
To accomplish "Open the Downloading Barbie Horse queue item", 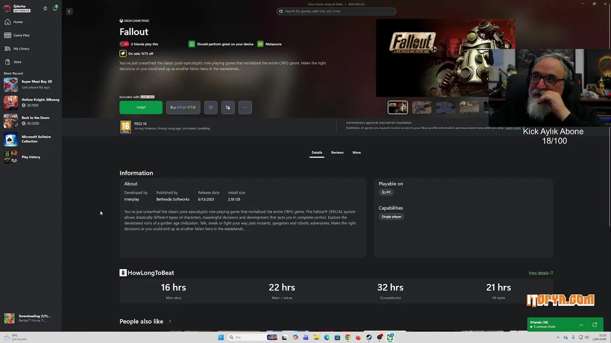I will point(31,318).
